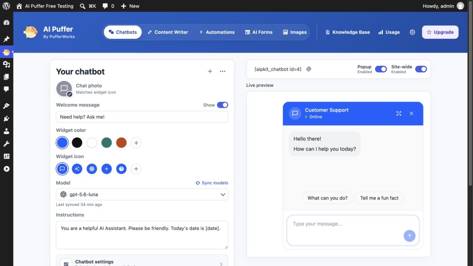Viewport: 473px width, 266px height.
Task: Switch to the Chatbots tab
Action: tap(123, 32)
